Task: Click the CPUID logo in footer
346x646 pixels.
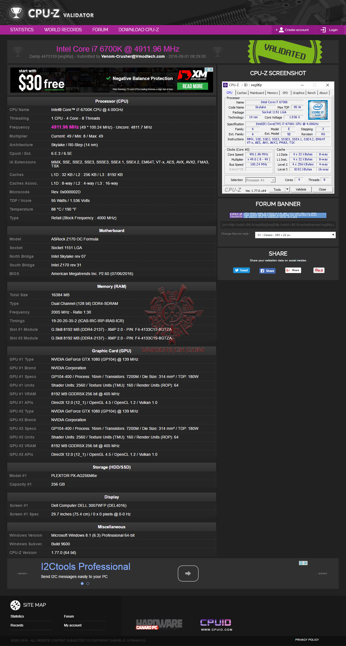Action: point(216,625)
